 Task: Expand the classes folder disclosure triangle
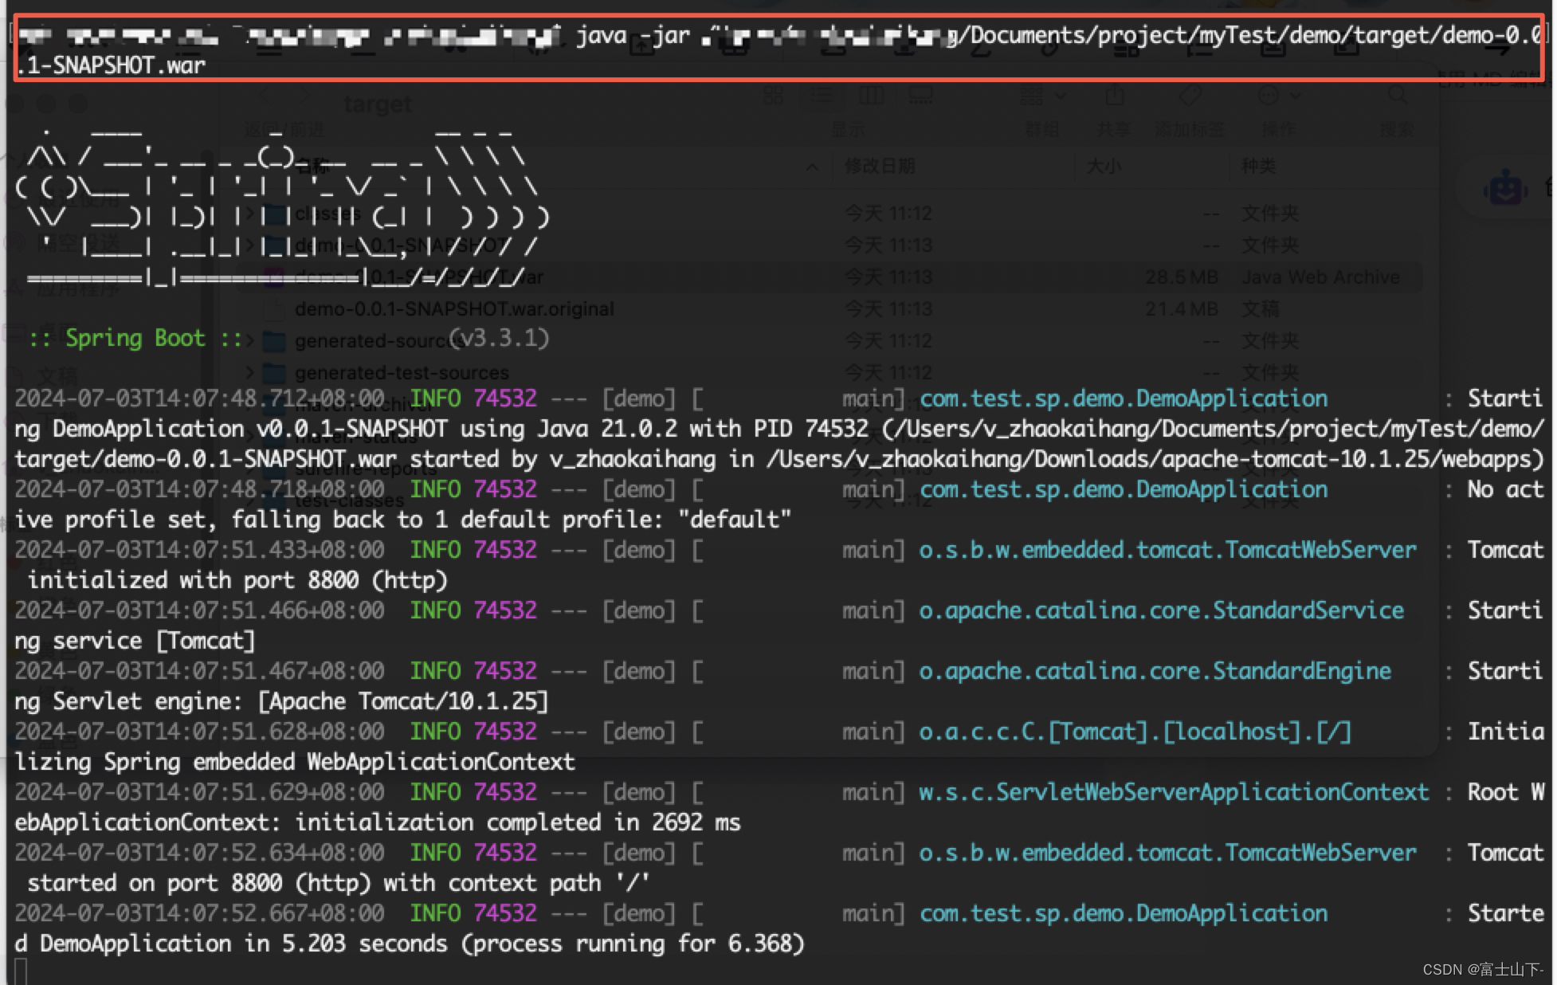pyautogui.click(x=249, y=214)
